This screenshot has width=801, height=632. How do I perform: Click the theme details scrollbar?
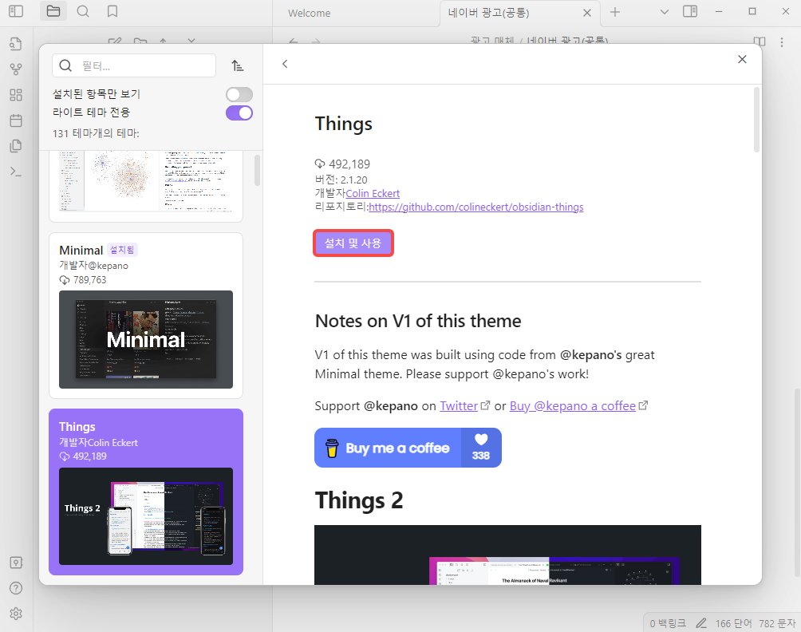pyautogui.click(x=756, y=120)
